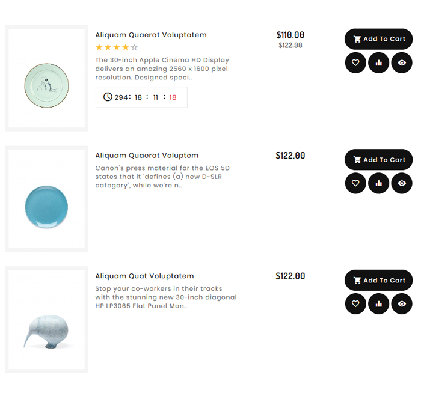Add the blue plate to cart

pyautogui.click(x=378, y=160)
